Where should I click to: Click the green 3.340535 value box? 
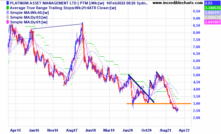[213, 8]
